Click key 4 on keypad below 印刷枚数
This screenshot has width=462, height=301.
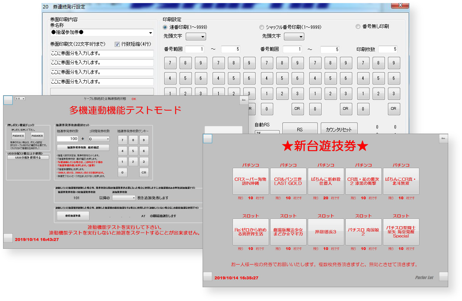[363, 78]
